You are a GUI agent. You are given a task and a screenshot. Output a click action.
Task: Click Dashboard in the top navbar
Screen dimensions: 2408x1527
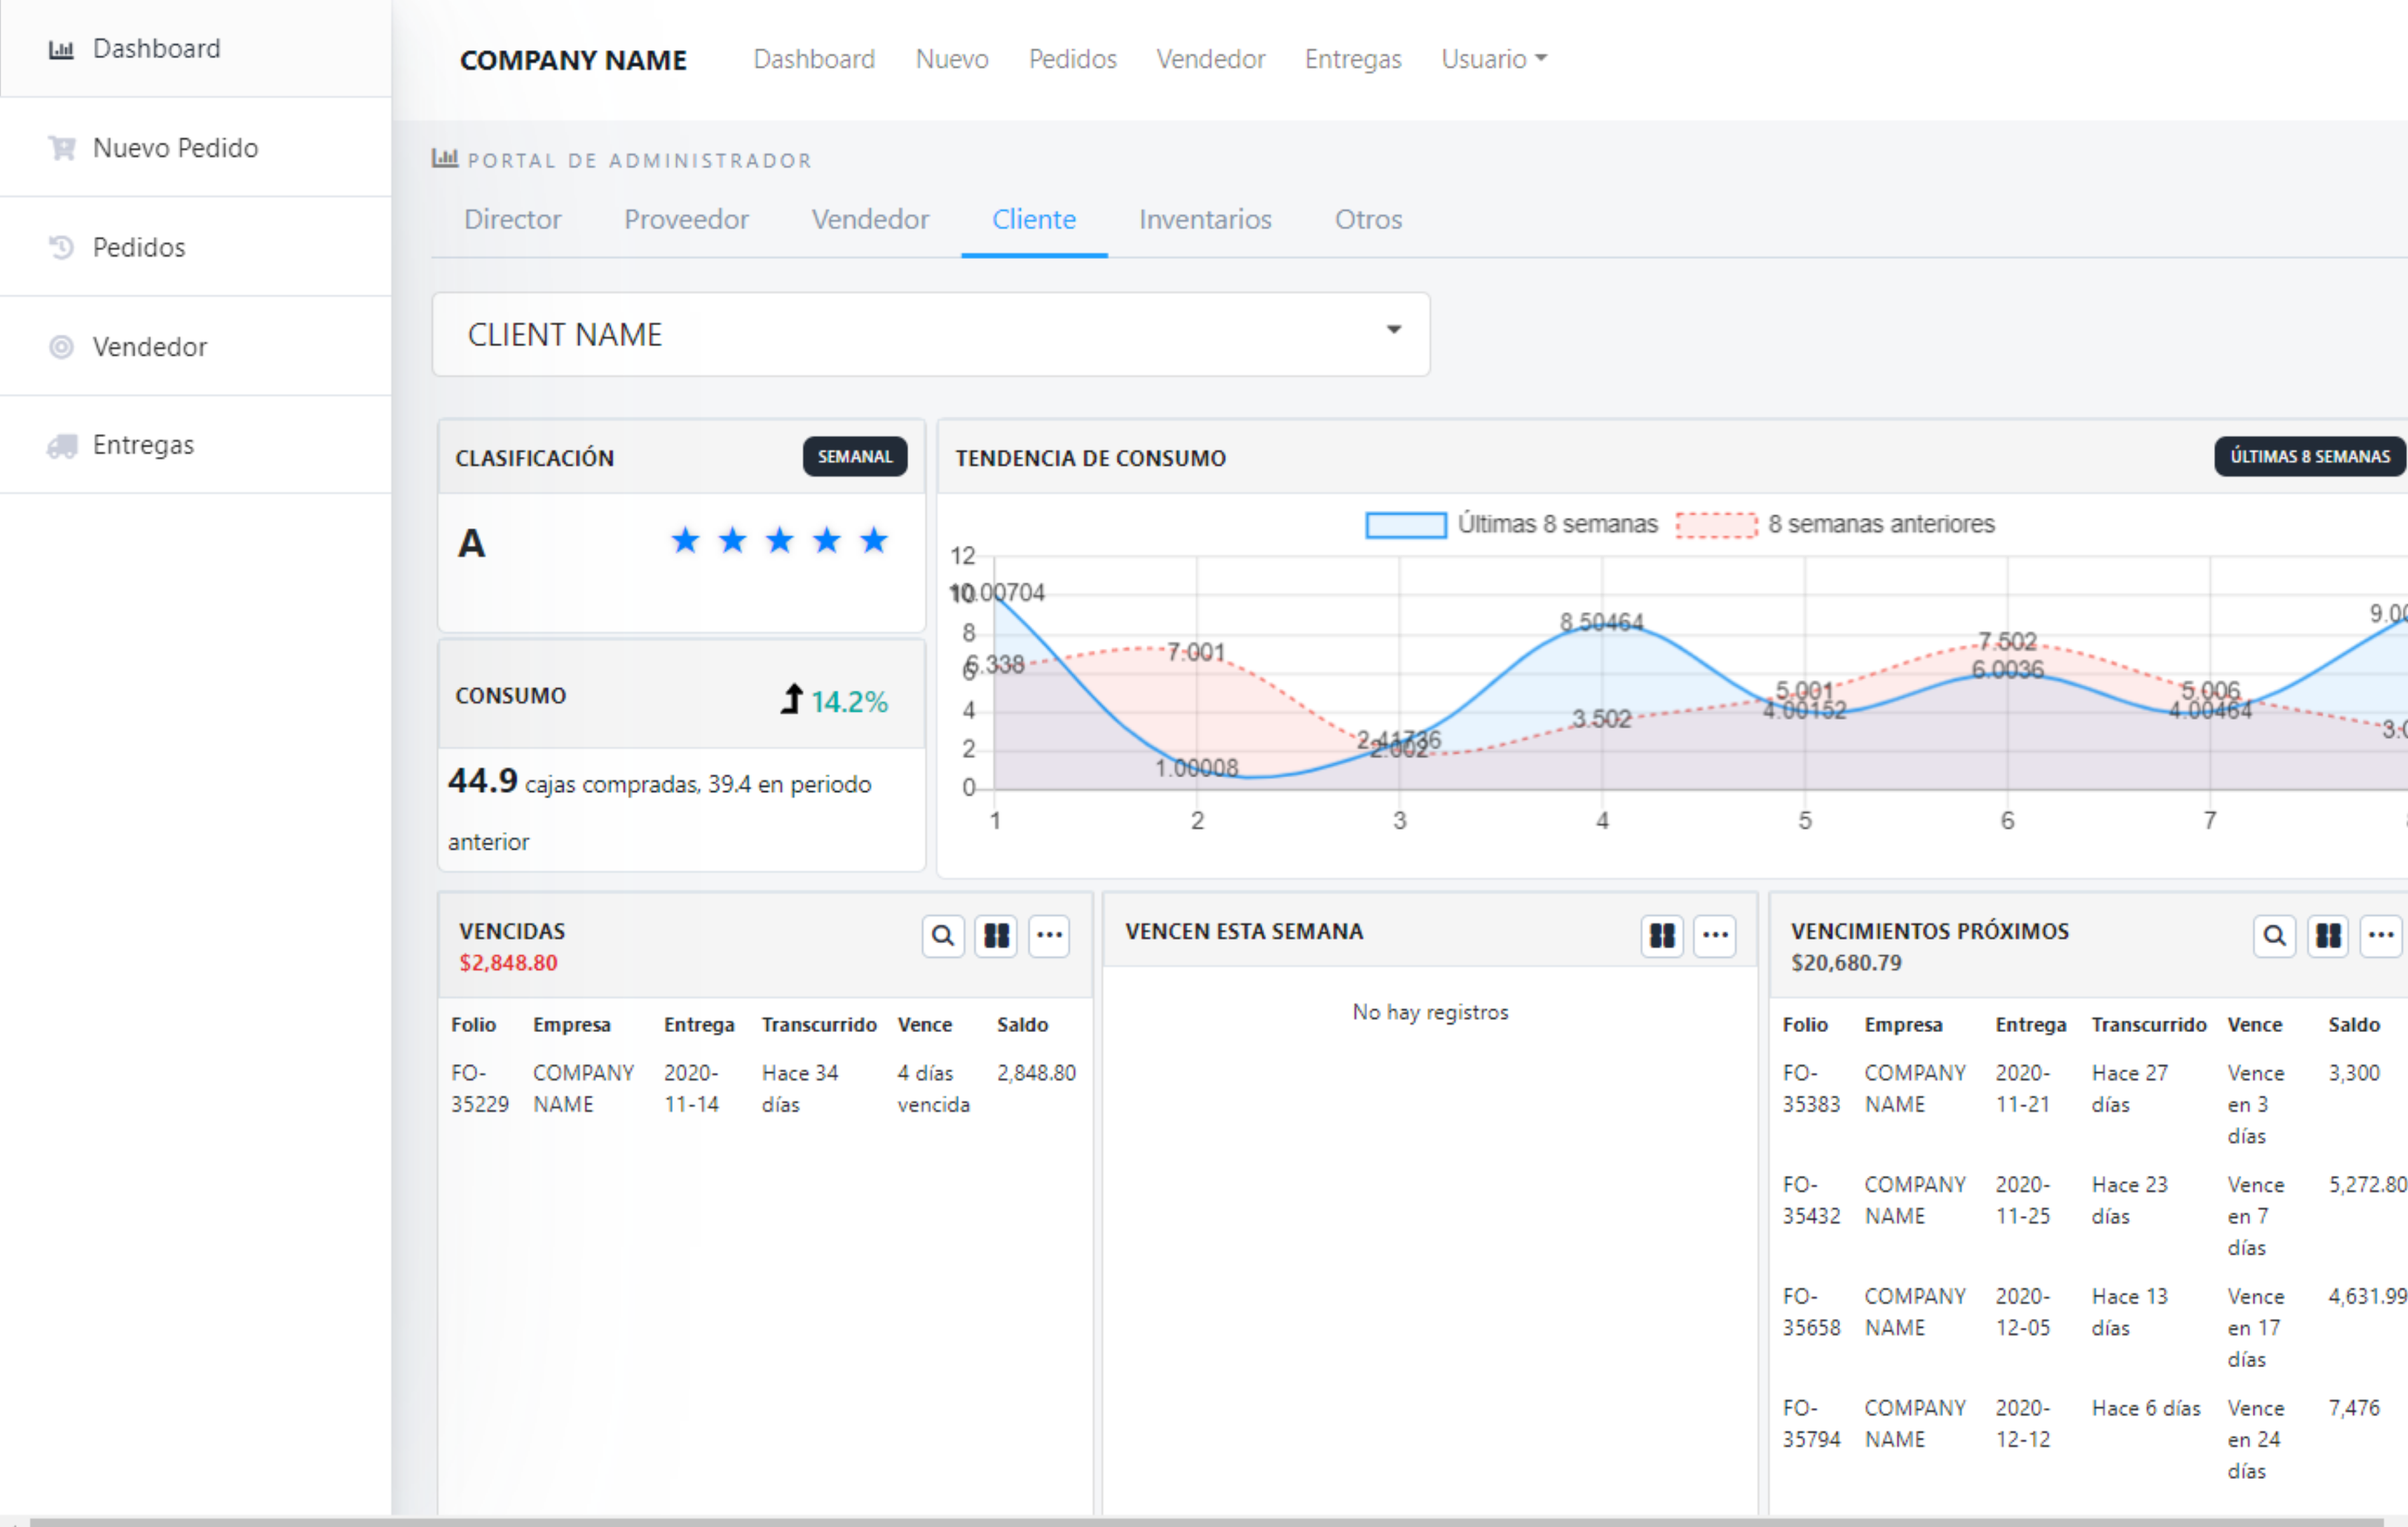(814, 59)
